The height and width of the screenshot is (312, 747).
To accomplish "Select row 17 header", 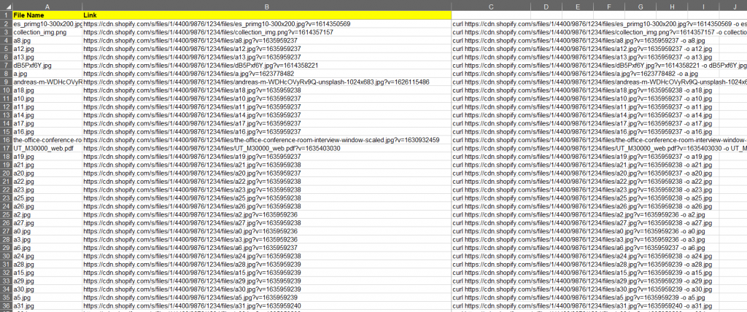I will (x=6, y=148).
